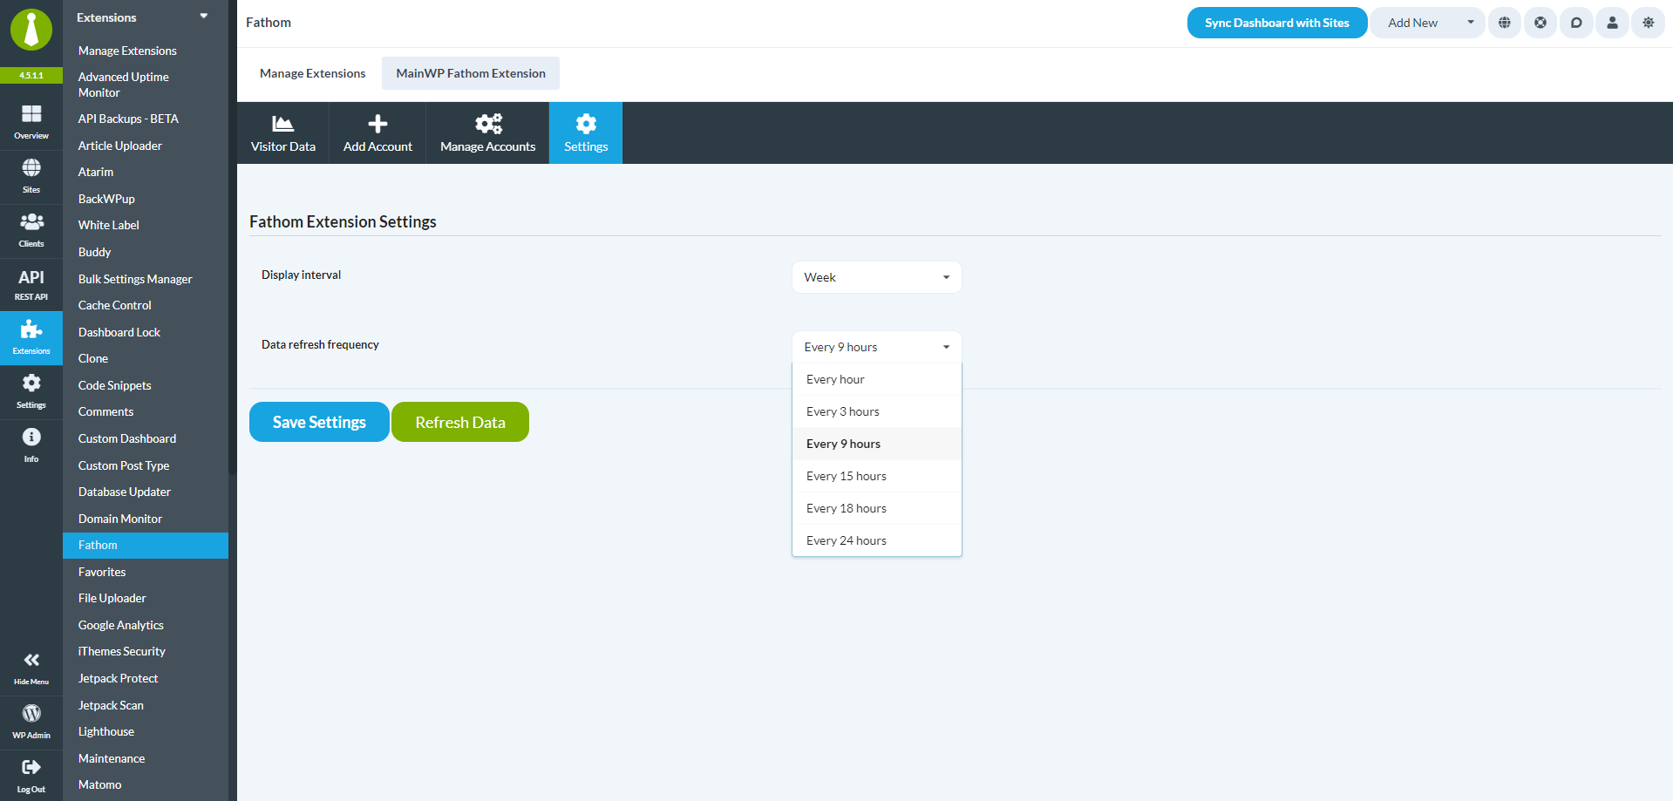The height and width of the screenshot is (801, 1673).
Task: Choose 'Every 9 hours' in option list
Action: [x=877, y=444]
